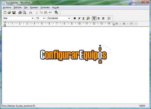
Task: Open the Formato menu
Action: pos(45,8)
